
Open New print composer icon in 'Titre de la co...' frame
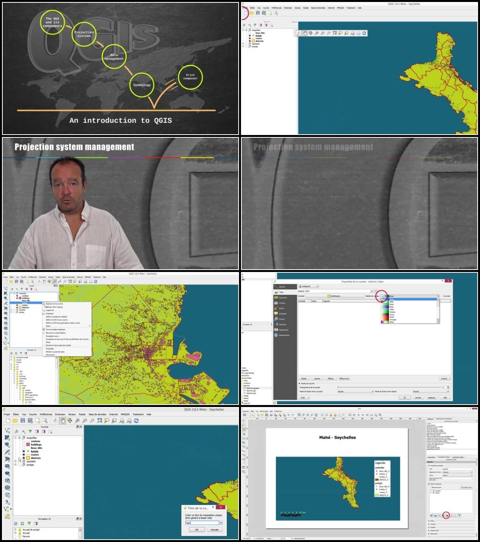pos(38,421)
